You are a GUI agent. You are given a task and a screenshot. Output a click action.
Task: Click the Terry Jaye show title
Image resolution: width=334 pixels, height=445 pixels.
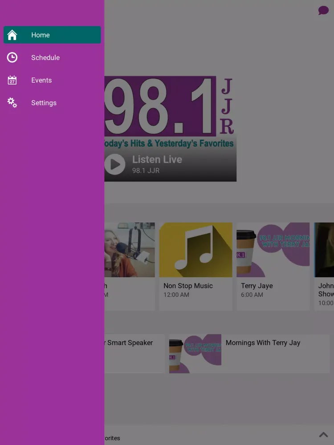(x=257, y=286)
